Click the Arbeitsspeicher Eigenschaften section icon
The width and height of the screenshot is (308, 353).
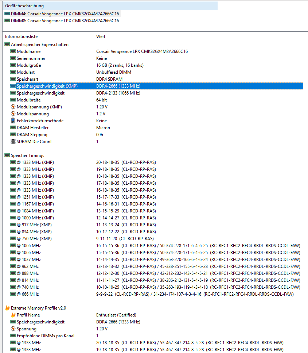[7, 44]
